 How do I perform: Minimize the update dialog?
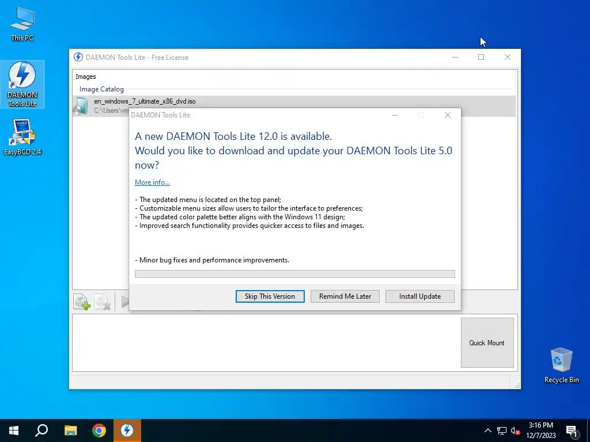395,115
